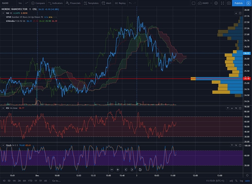Open the chart style selector icon

point(27,3)
